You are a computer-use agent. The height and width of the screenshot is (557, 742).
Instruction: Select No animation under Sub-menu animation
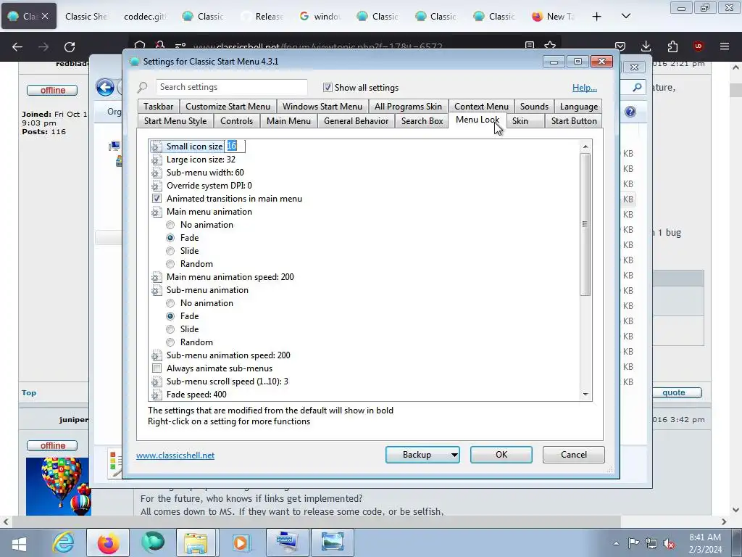click(170, 303)
